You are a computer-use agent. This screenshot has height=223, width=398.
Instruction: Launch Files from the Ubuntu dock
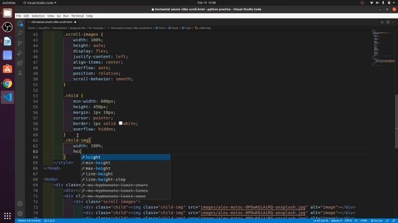tap(7, 13)
